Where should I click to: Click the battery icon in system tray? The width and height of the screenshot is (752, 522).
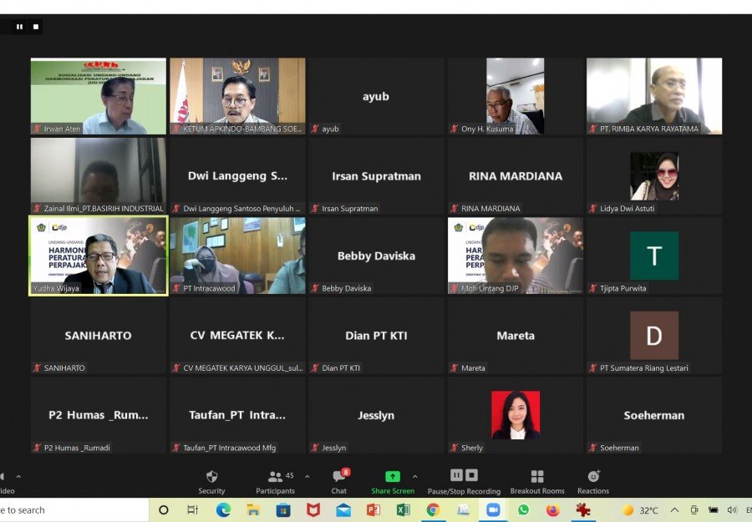[714, 510]
